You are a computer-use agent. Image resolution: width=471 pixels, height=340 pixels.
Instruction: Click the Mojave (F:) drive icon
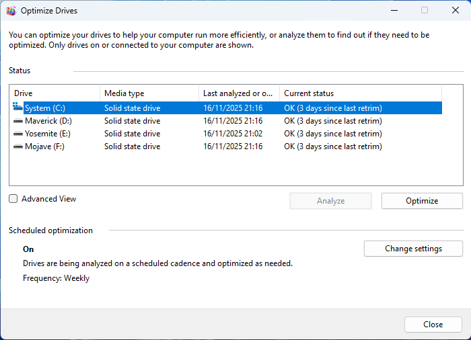18,146
